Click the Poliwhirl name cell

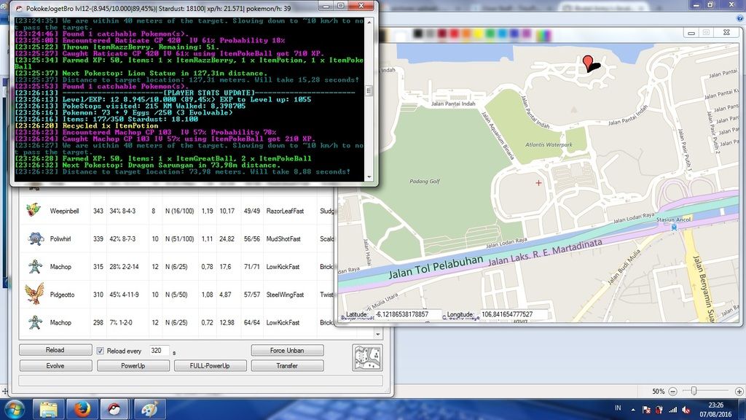(60, 238)
